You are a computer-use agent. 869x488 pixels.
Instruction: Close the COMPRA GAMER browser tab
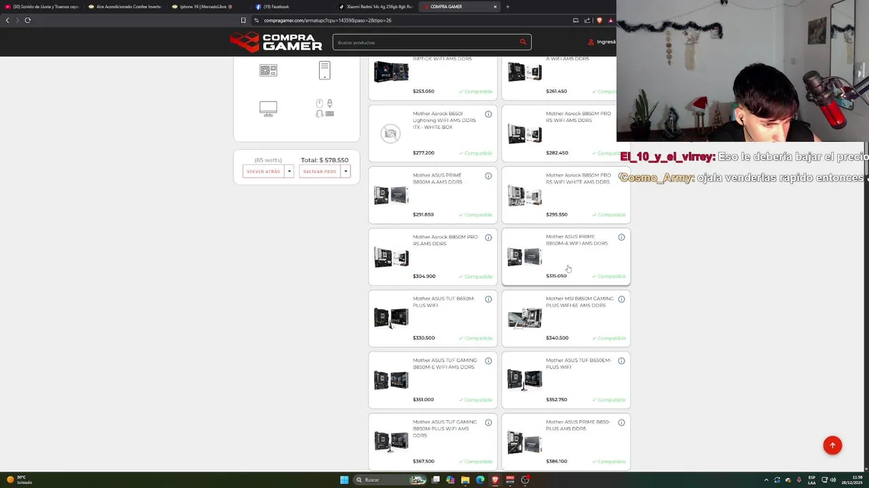pyautogui.click(x=495, y=7)
